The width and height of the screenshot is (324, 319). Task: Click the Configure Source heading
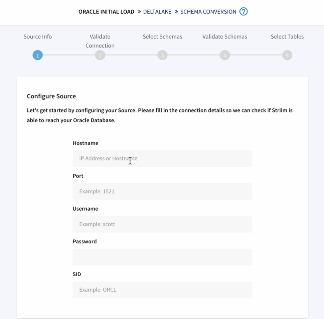tap(51, 96)
